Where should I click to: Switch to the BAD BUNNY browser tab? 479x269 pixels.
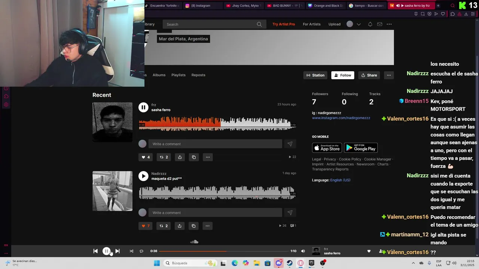285,6
